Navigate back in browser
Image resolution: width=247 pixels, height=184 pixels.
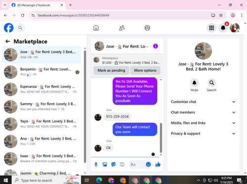coord(5,15)
